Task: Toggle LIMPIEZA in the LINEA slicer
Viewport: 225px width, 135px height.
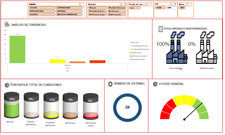Action: [69, 11]
